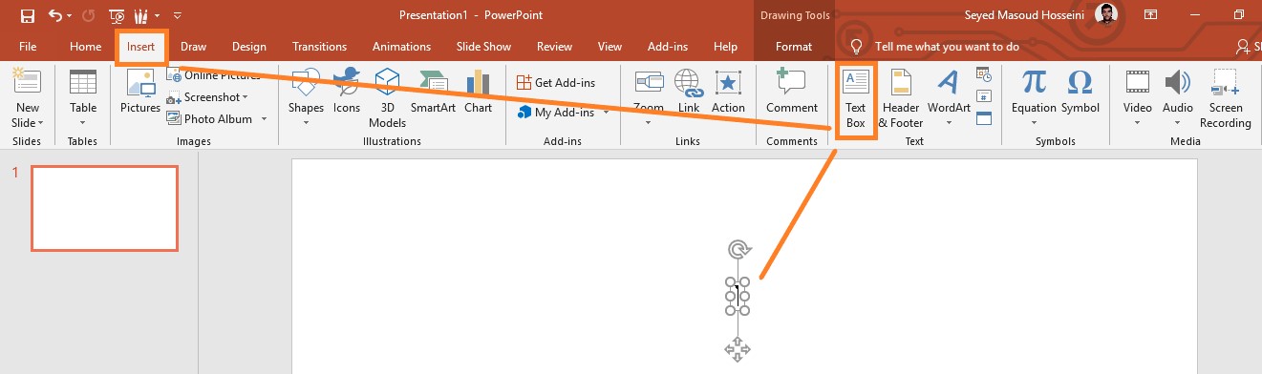1262x374 pixels.
Task: Start a Screen Recording
Action: pos(1226,99)
